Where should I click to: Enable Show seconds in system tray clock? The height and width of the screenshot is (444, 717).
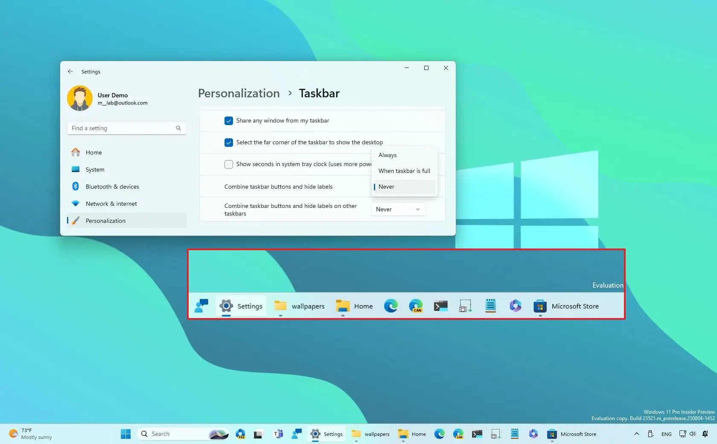point(229,164)
